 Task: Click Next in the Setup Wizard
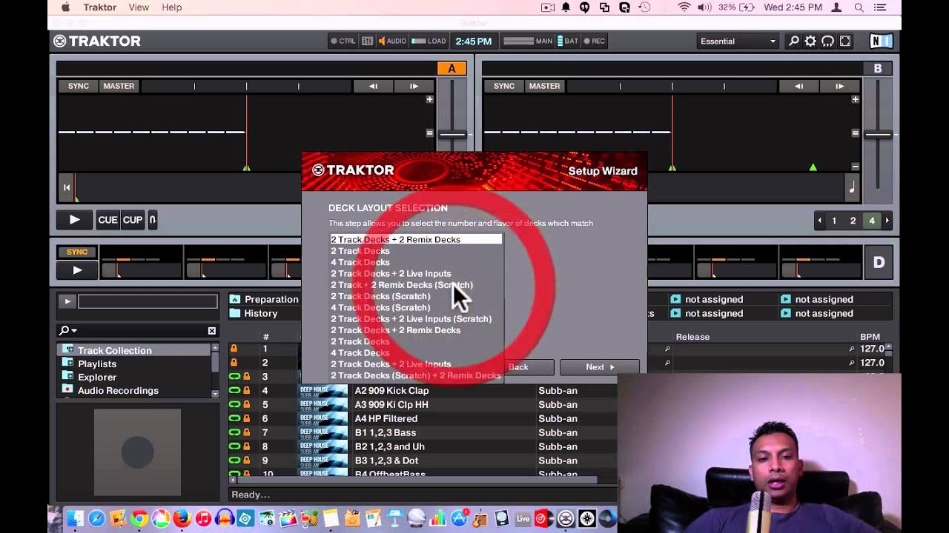coord(600,367)
